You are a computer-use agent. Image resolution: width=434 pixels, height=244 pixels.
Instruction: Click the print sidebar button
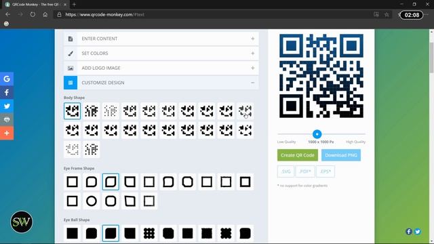click(x=7, y=119)
